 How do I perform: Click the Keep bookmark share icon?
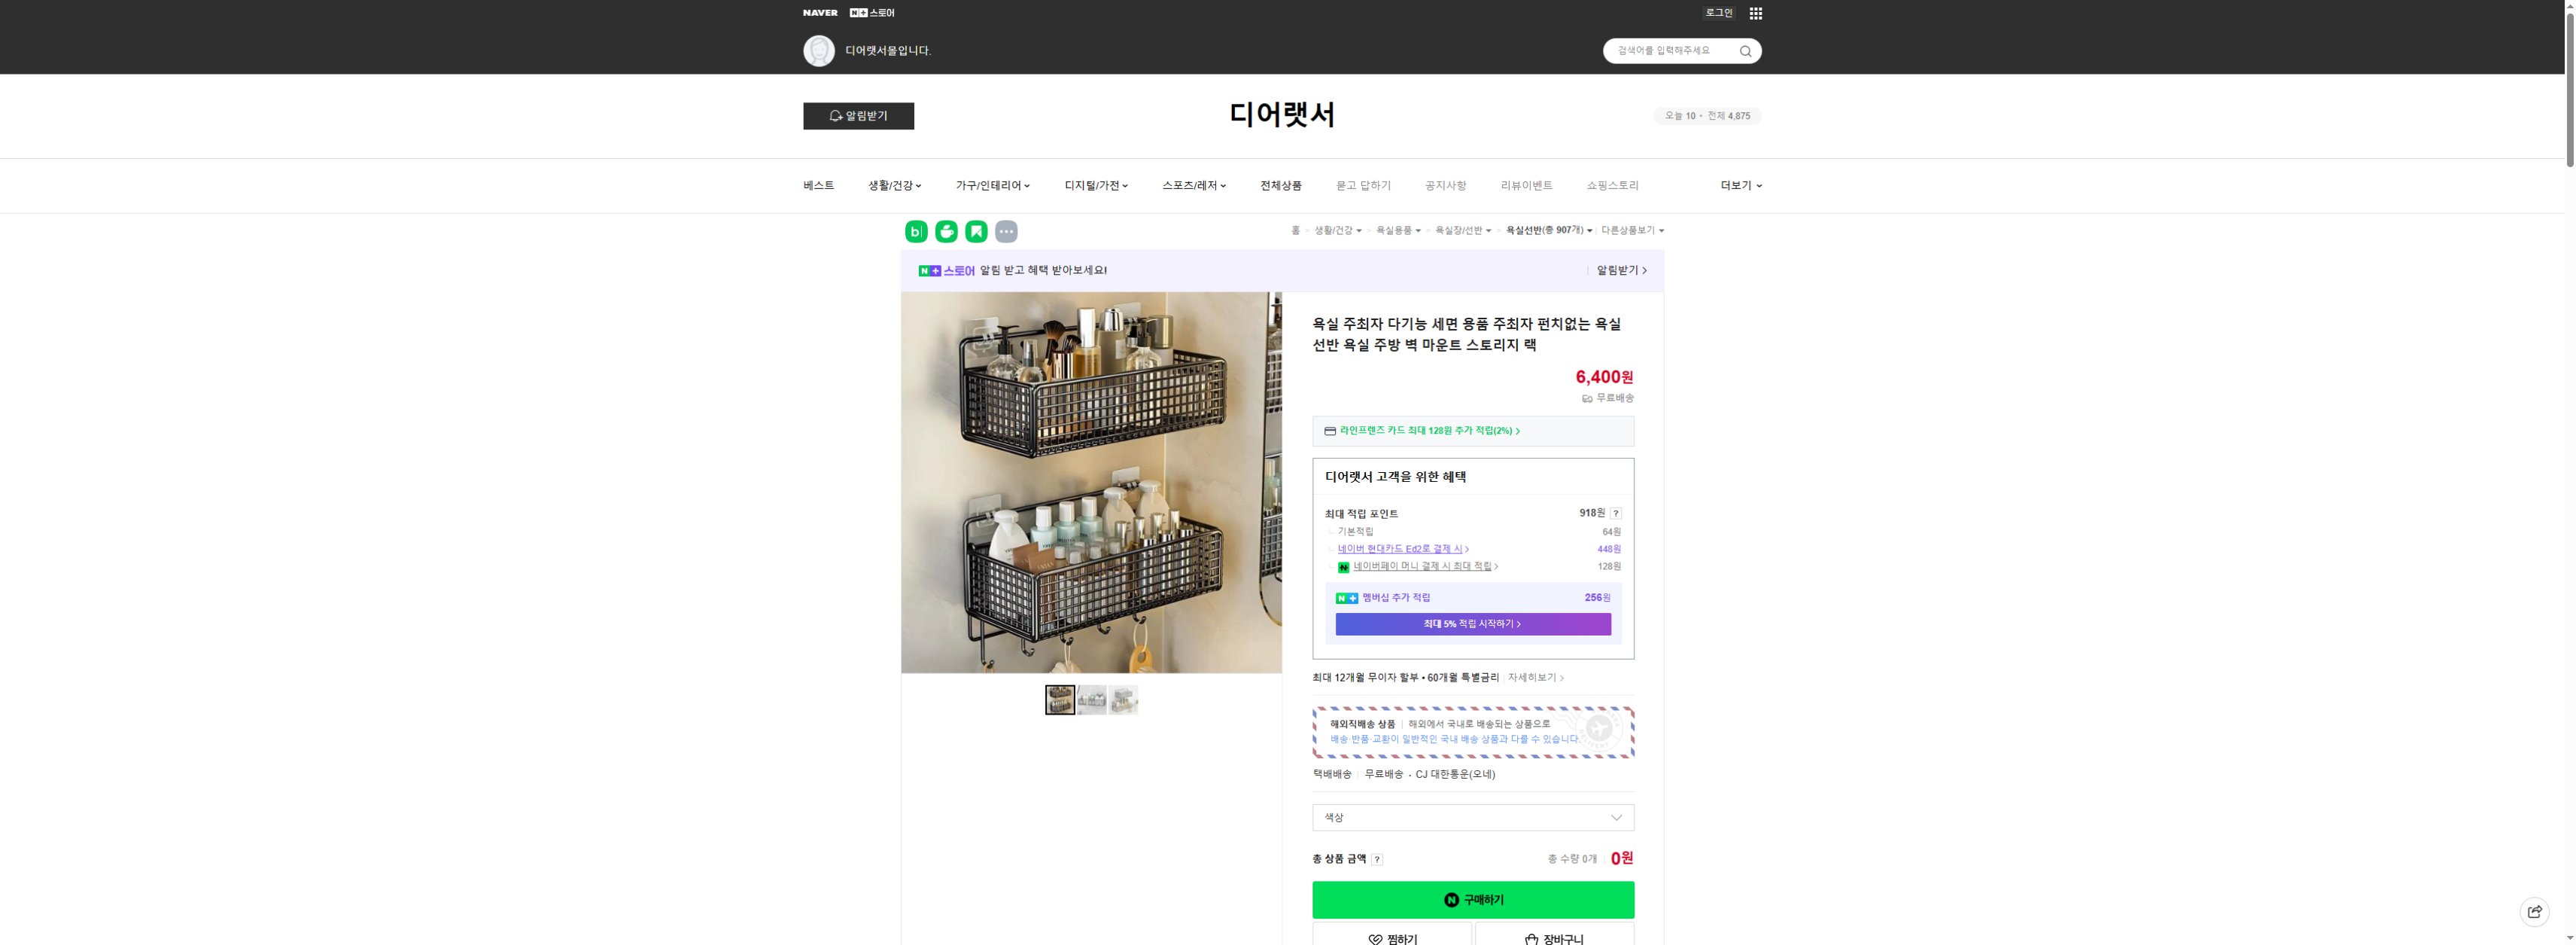(976, 231)
